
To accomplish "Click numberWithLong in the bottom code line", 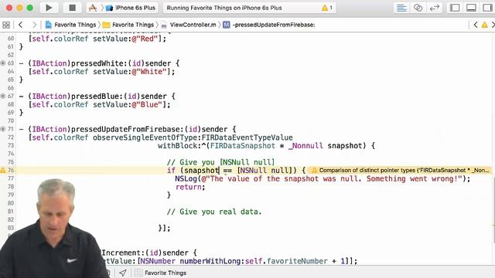I will (210, 261).
